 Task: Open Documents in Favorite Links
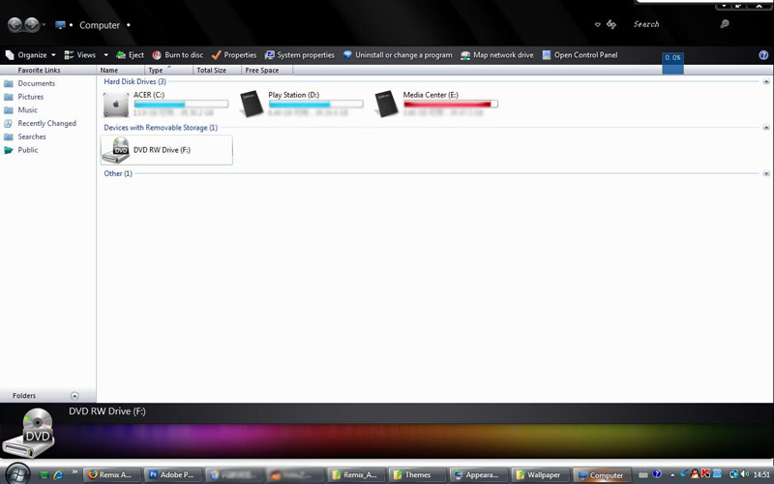(36, 83)
